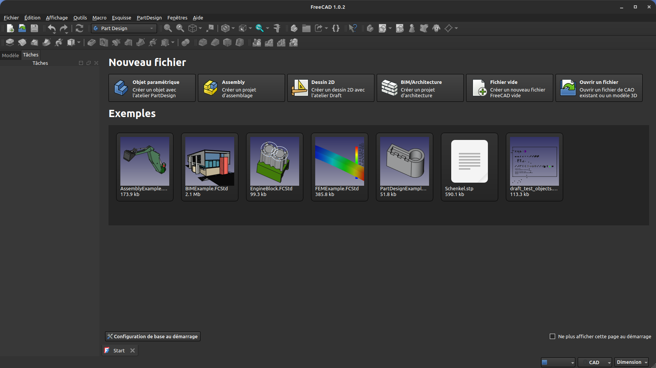Switch to the Modèle tab
This screenshot has height=368, width=656.
10,55
